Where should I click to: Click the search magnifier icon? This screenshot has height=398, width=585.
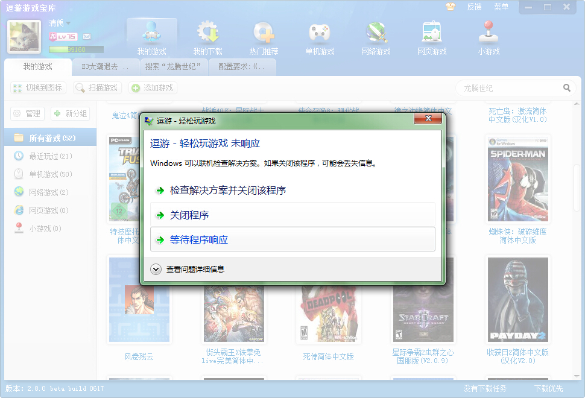tap(567, 88)
